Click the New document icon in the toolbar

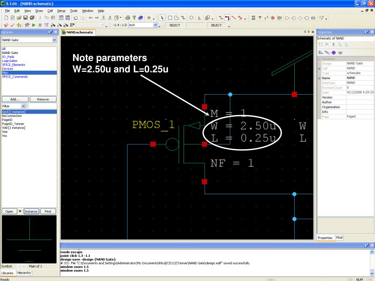coord(7,18)
